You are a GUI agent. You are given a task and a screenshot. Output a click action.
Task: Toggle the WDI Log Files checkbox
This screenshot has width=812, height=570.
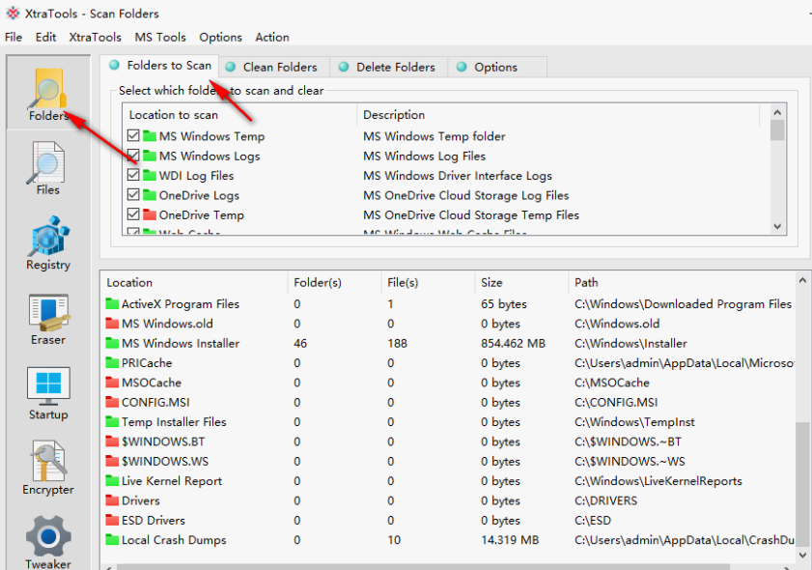[x=133, y=176]
